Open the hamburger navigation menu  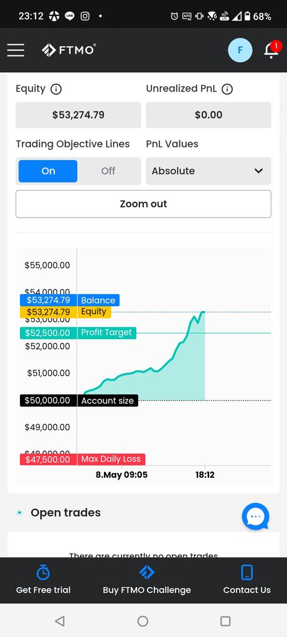(x=16, y=50)
